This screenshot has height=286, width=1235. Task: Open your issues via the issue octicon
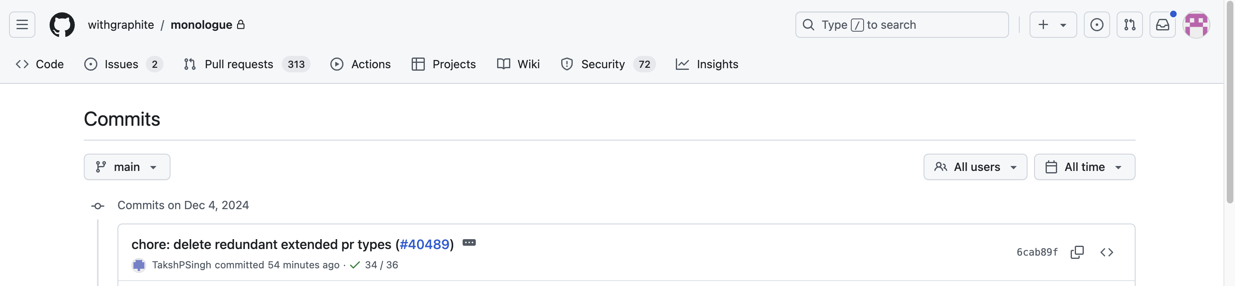[1097, 25]
